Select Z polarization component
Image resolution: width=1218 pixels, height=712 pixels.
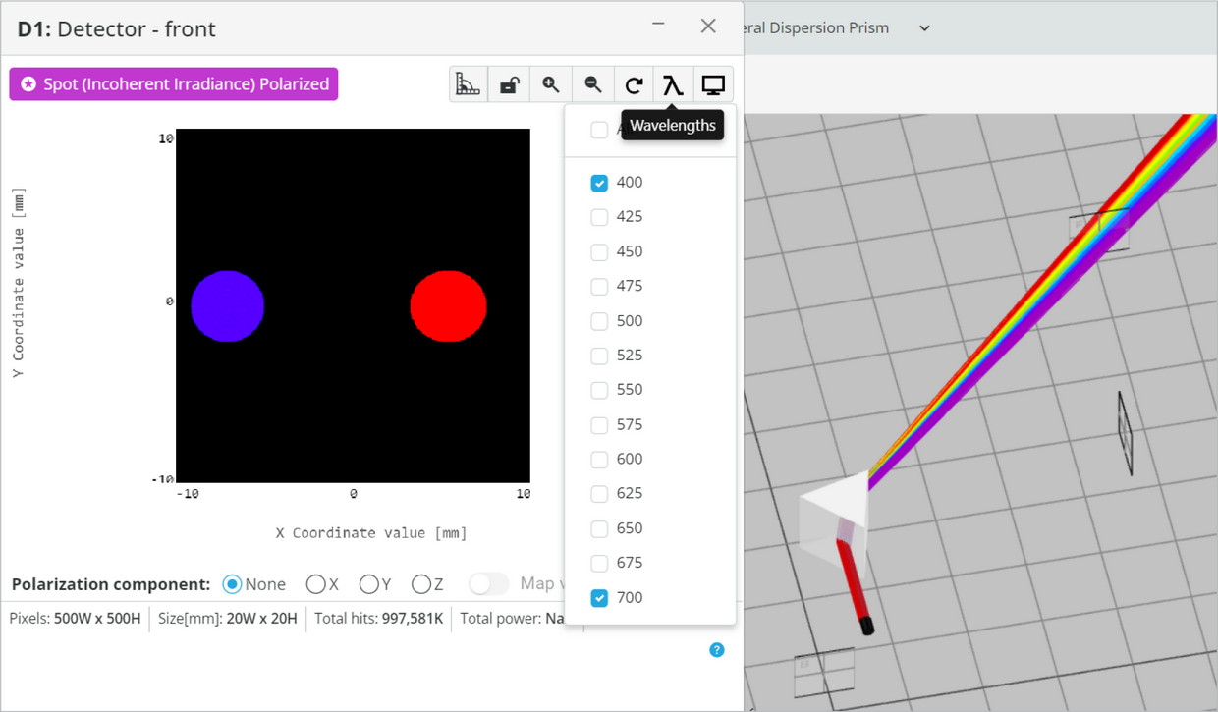[x=420, y=584]
